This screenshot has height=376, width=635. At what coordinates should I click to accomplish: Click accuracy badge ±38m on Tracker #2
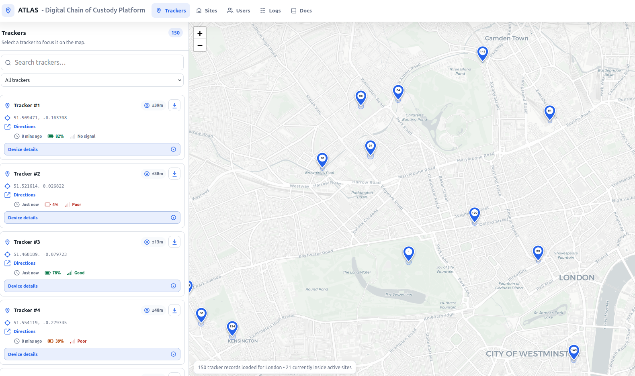coord(154,174)
